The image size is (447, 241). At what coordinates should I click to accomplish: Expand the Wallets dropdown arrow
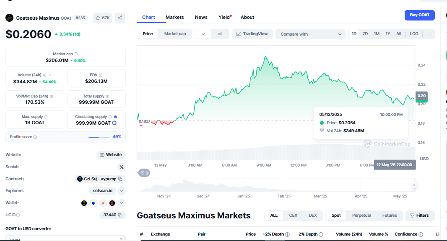pos(122,203)
